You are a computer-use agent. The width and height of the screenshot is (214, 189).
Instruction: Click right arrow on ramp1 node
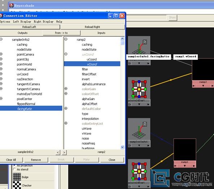click(194, 166)
